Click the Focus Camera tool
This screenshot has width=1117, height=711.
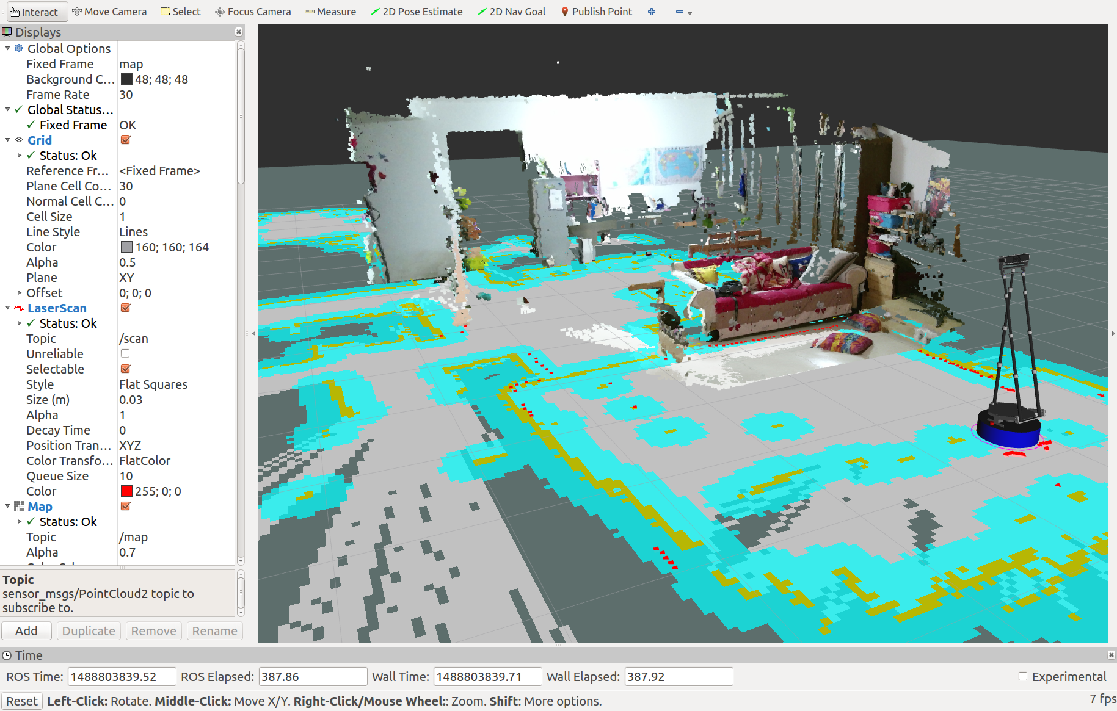253,12
